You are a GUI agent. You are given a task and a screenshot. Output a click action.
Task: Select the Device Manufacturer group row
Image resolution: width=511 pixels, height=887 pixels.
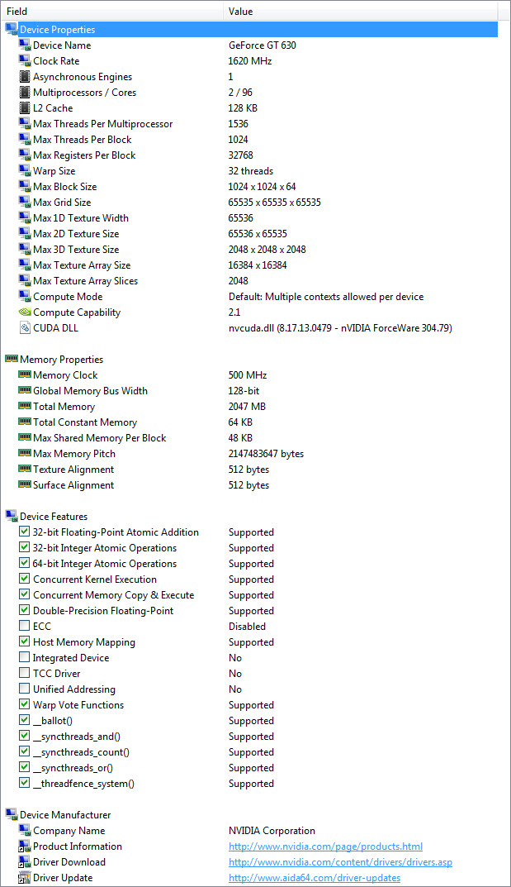tap(65, 815)
